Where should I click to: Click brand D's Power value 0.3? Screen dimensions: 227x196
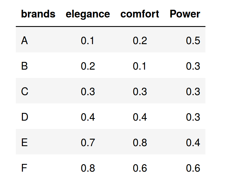point(193,117)
